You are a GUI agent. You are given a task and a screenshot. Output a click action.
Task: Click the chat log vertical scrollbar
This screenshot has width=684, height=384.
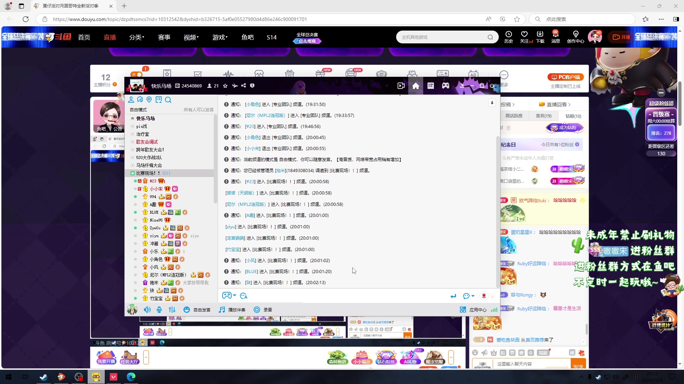click(498, 212)
